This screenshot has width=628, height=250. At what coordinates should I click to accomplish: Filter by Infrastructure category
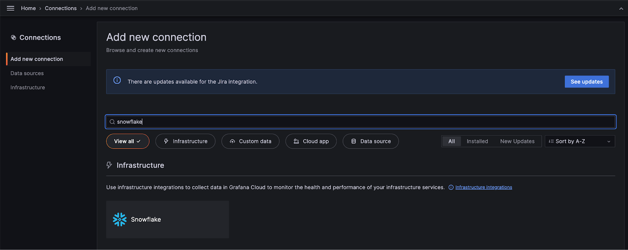(185, 141)
